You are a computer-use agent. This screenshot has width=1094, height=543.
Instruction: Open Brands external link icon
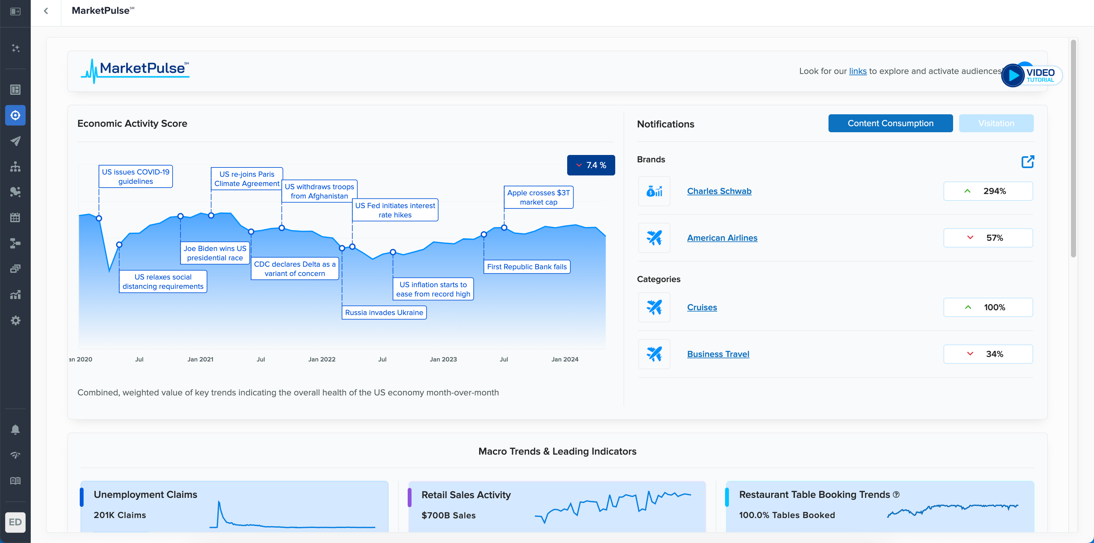pyautogui.click(x=1027, y=161)
